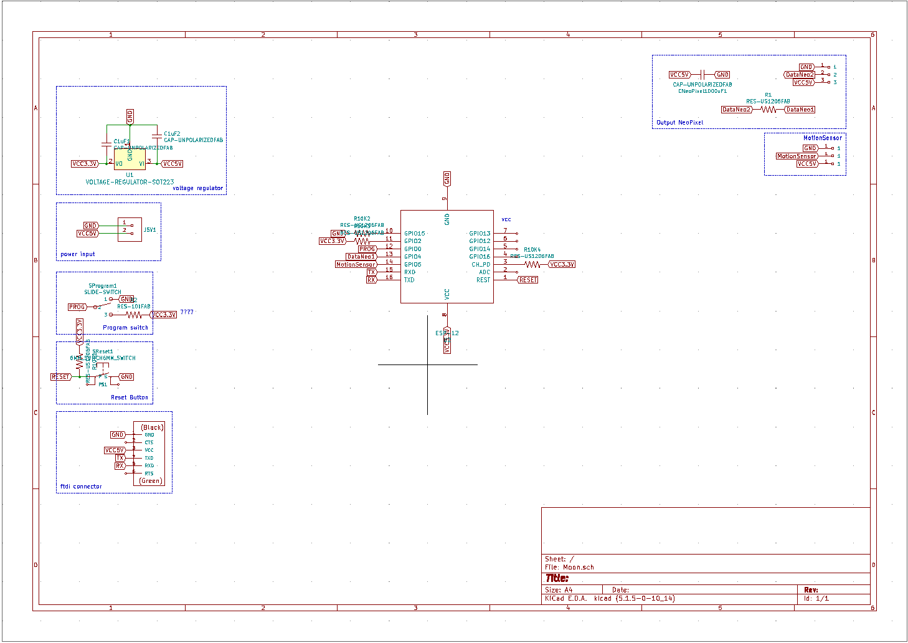
Task: Select the GND label above the ESP module
Action: [x=447, y=179]
